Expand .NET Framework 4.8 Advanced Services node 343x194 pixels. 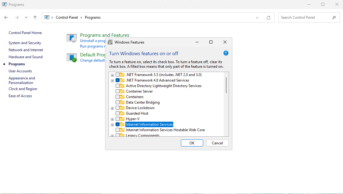[x=112, y=81]
